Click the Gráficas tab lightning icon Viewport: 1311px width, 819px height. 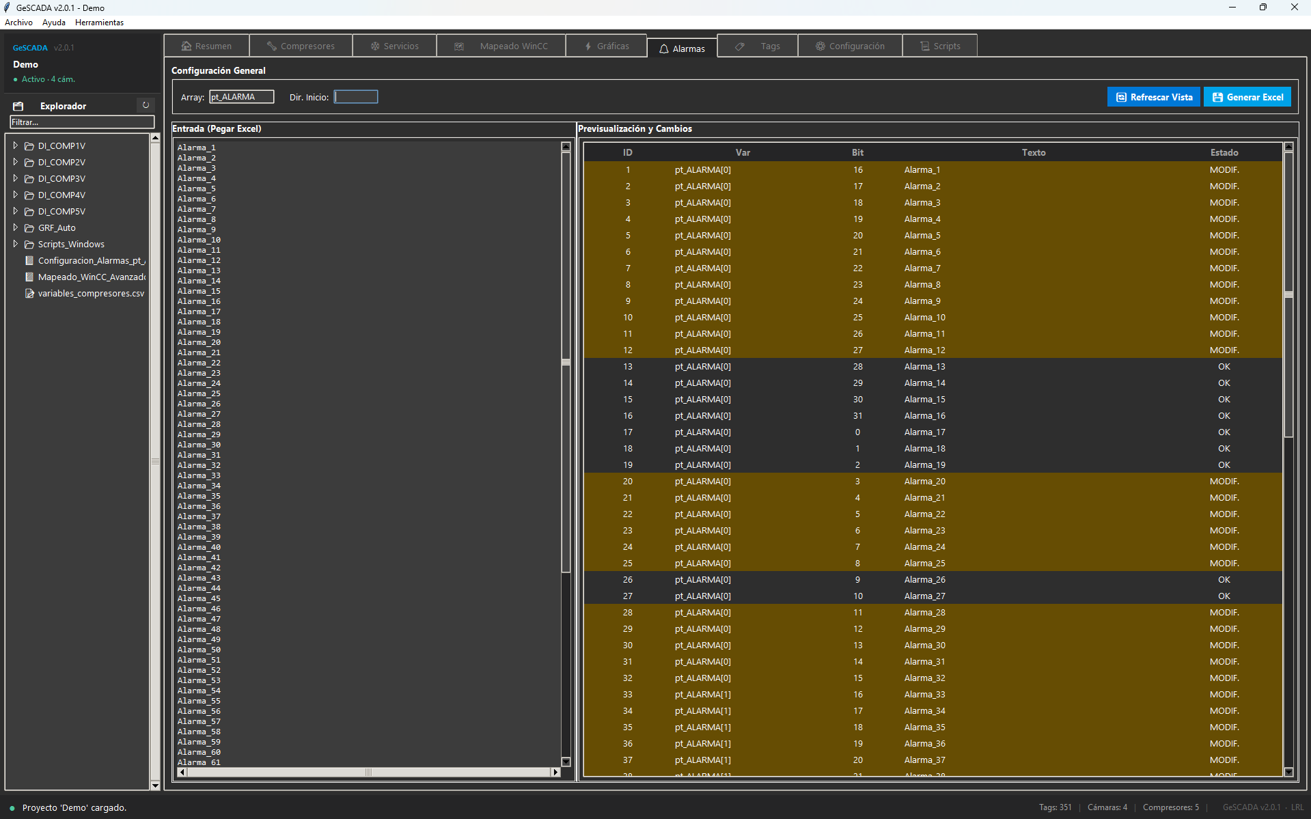coord(588,46)
